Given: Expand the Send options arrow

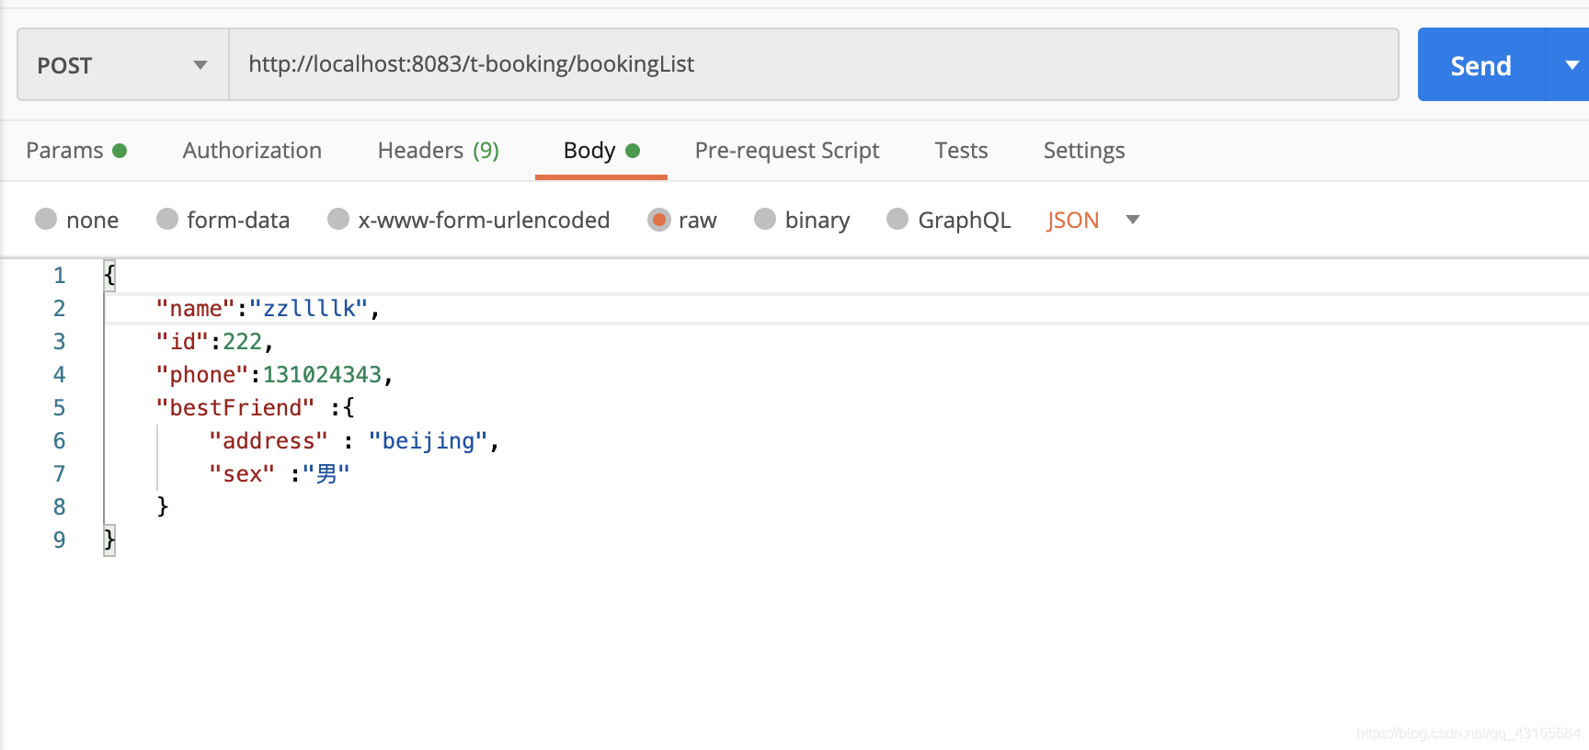Looking at the screenshot, I should click(x=1571, y=64).
